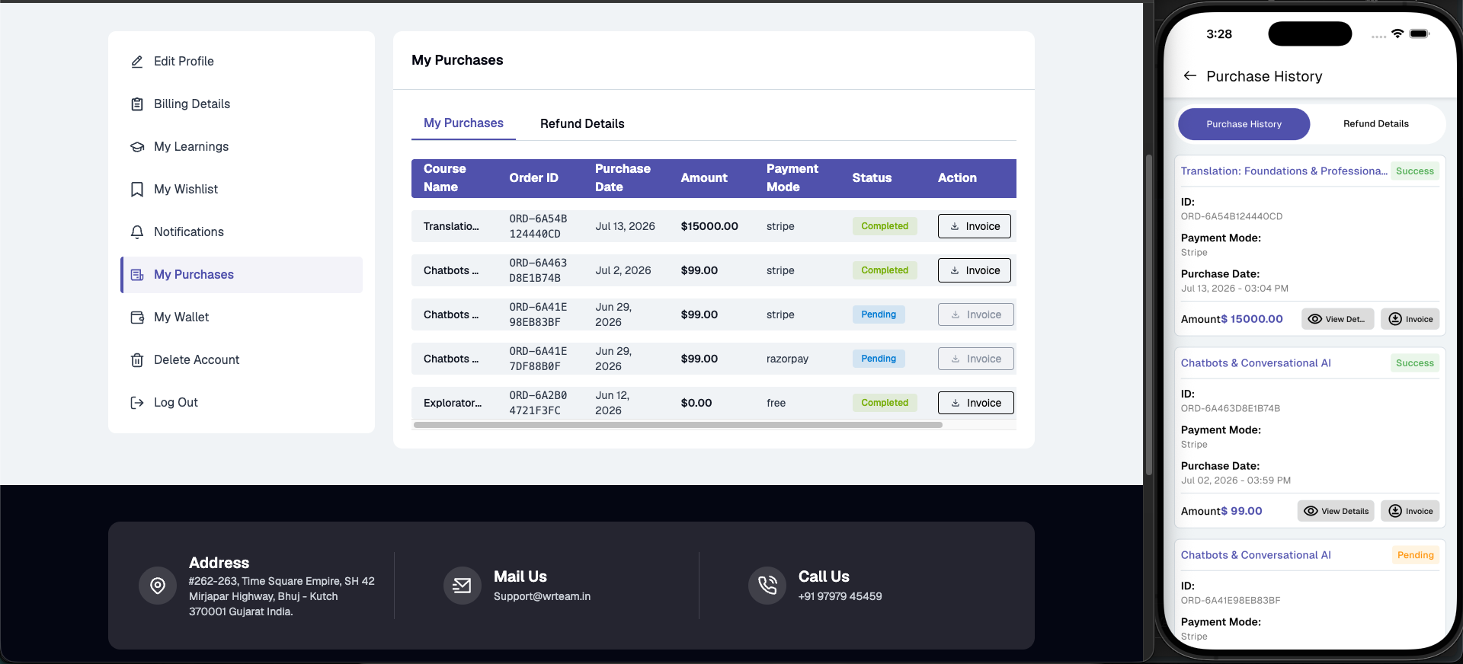Screen dimensions: 1463x664
Task: Click the My Wallet icon
Action: click(x=137, y=318)
